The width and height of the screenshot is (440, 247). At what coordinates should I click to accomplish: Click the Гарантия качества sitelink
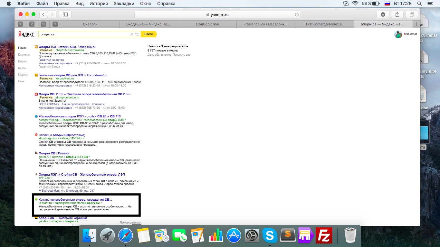(51, 60)
